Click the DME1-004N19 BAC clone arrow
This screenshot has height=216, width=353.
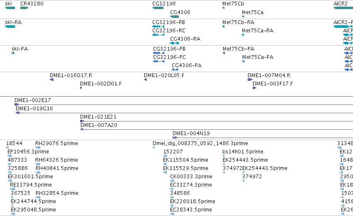[175, 138]
